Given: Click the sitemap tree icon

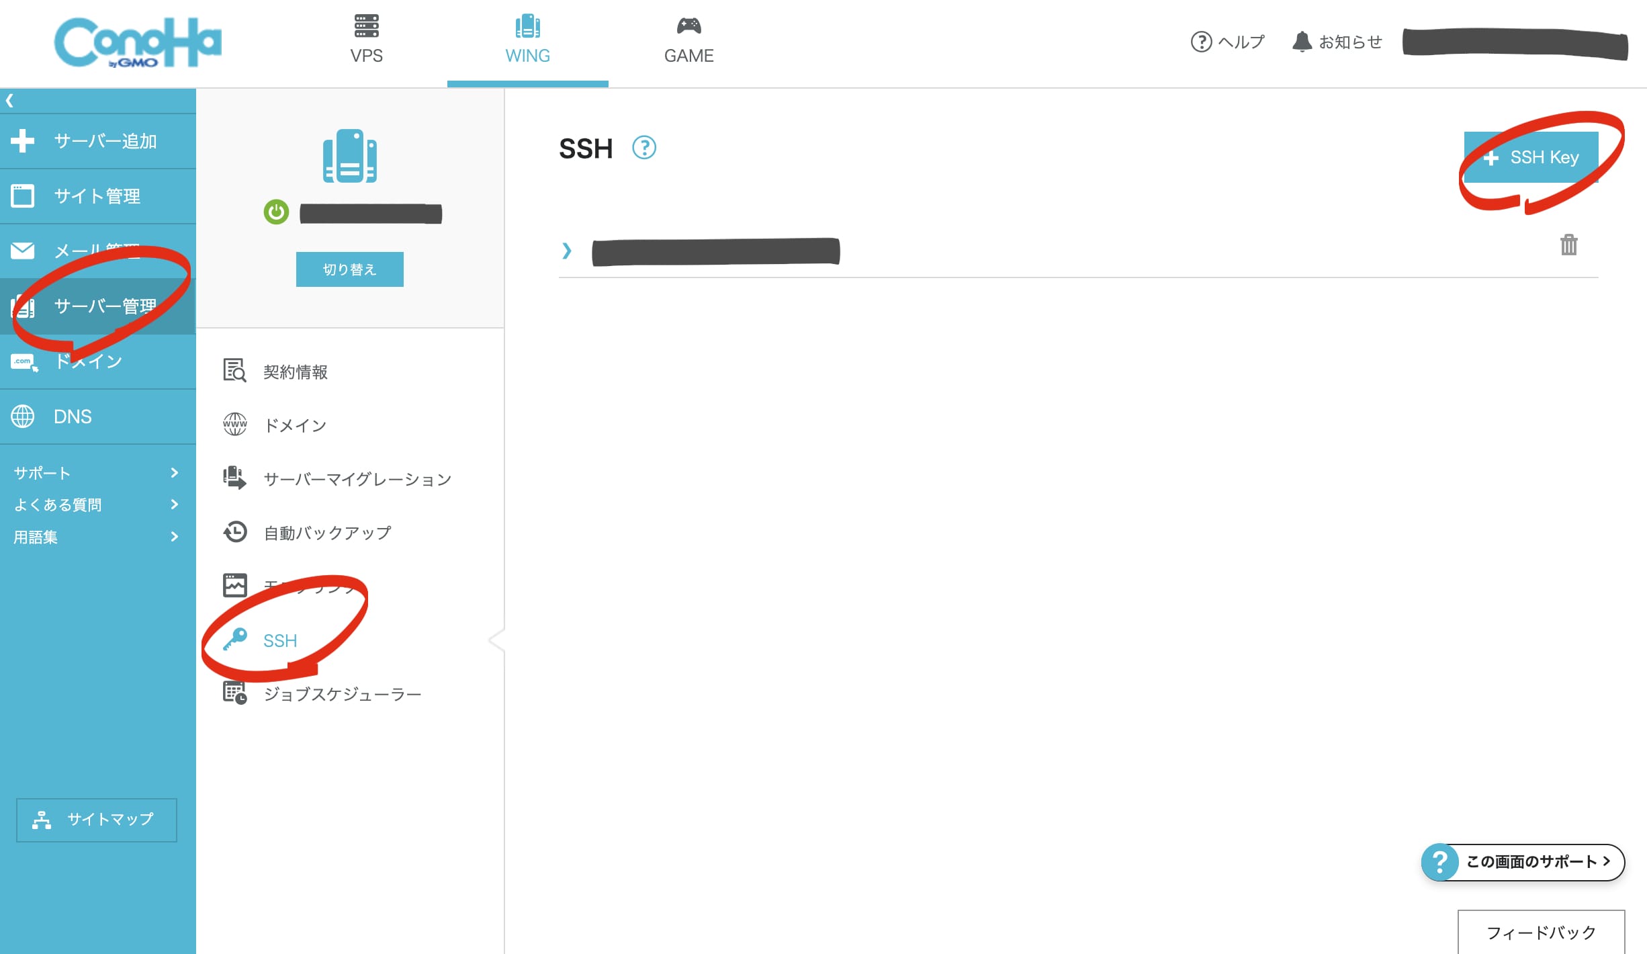Looking at the screenshot, I should 42,820.
